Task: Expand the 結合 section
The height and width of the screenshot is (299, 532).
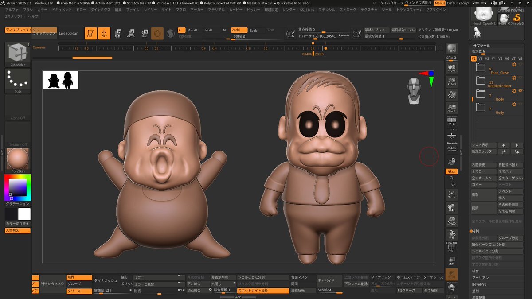Action: point(476,271)
